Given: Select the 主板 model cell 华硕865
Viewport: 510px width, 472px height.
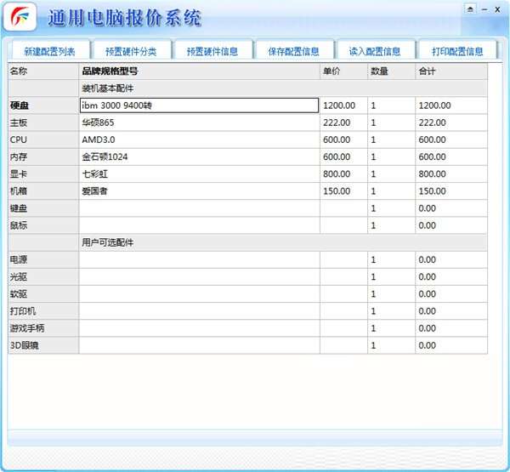Looking at the screenshot, I should click(x=199, y=122).
